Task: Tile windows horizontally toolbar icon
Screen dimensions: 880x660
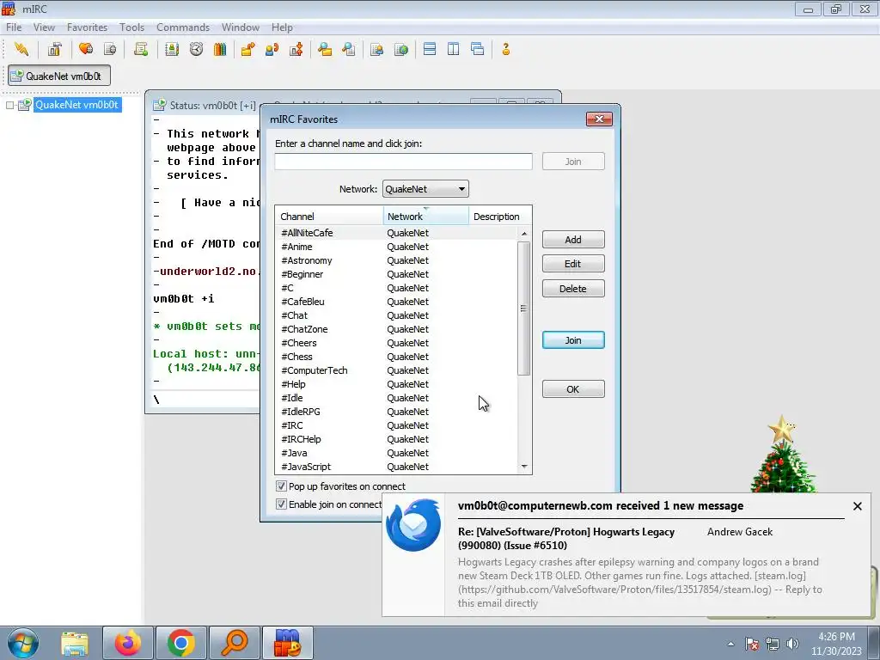Action: (430, 49)
